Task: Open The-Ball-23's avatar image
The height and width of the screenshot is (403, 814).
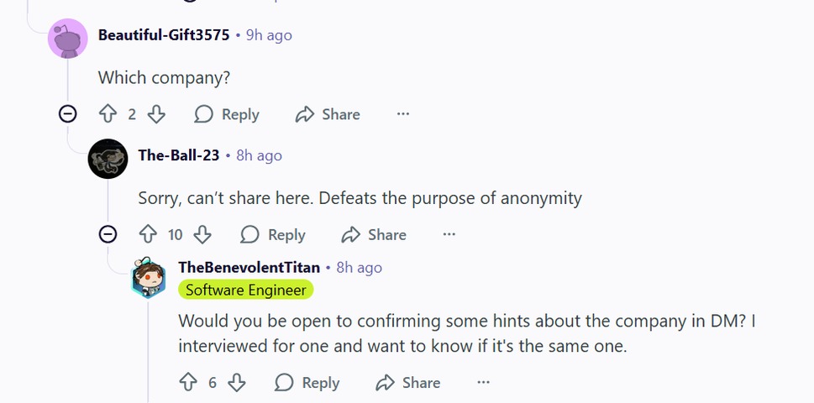Action: pos(108,159)
